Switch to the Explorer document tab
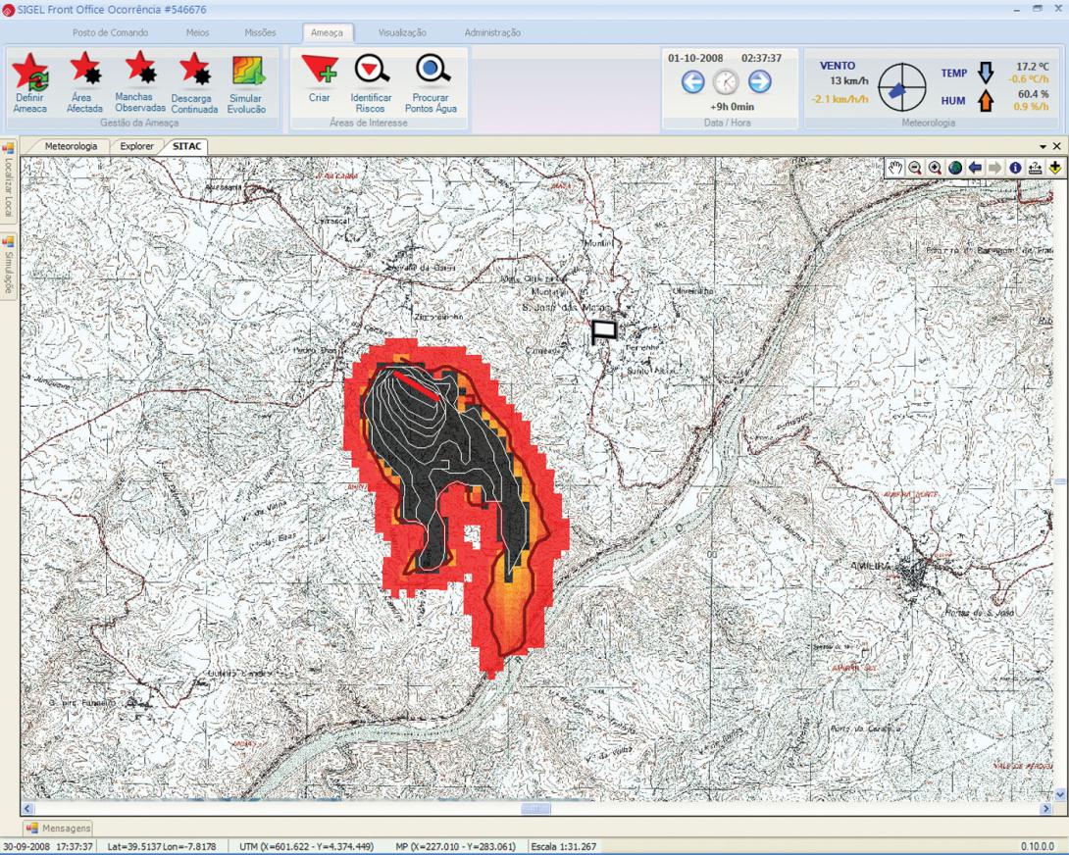 tap(136, 146)
